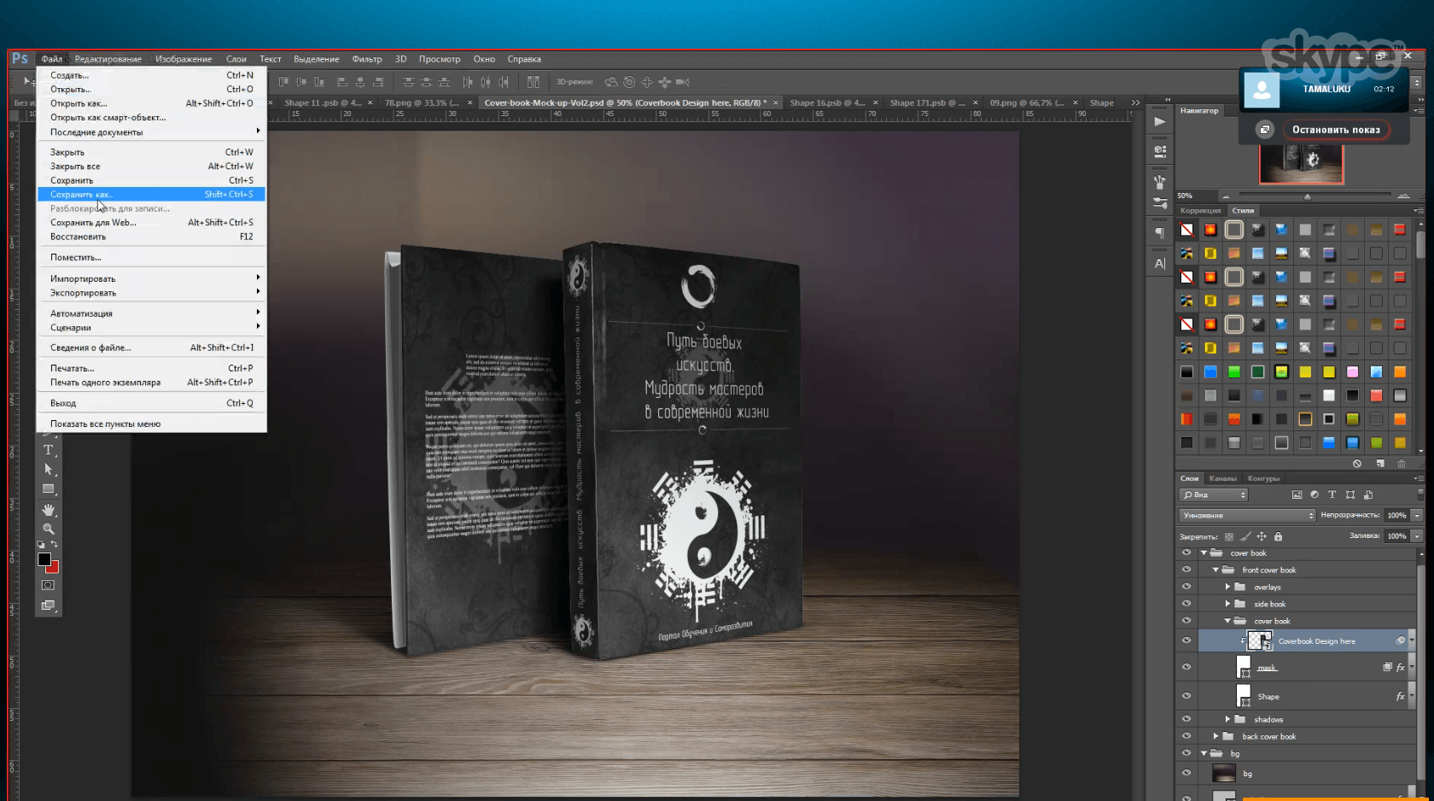Click the lock all layer icon
Screen dimensions: 1434x801
(x=1278, y=536)
